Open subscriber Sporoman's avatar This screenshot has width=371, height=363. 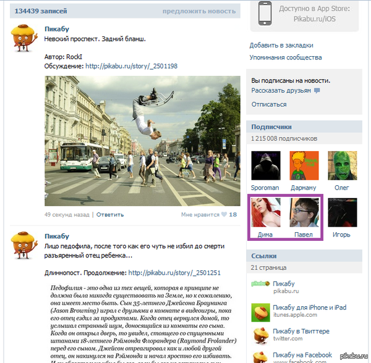click(266, 165)
